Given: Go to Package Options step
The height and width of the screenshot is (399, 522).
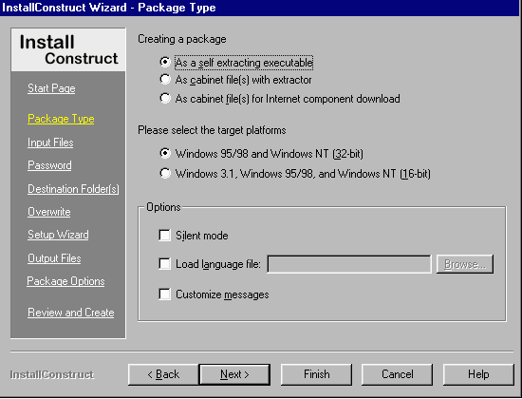Looking at the screenshot, I should coord(65,281).
